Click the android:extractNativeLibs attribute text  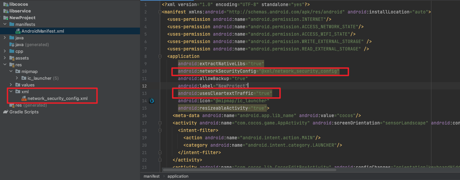coord(221,64)
